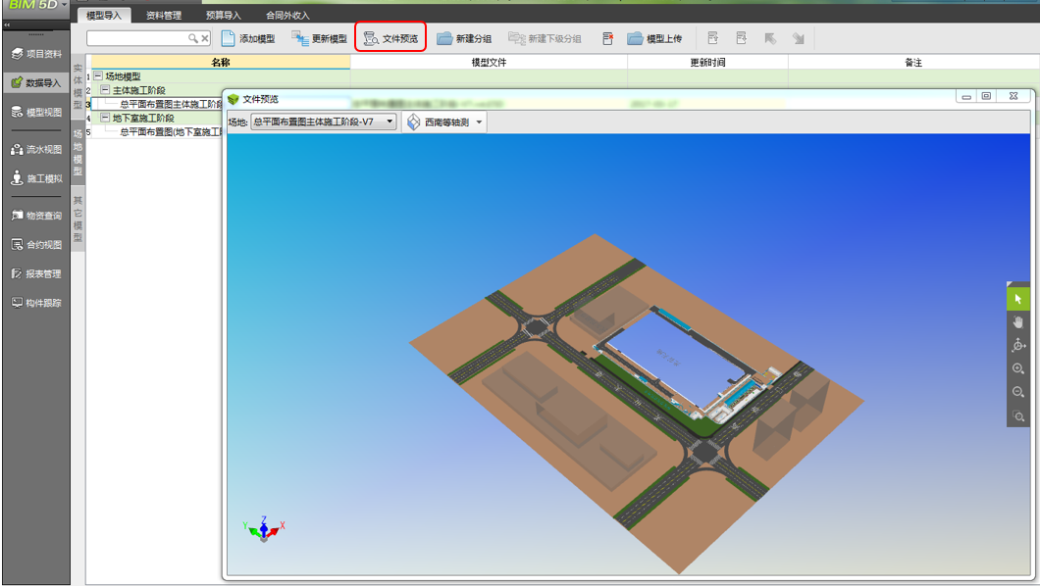
Task: Click the 西南等轴测 view cube icon
Action: point(413,122)
